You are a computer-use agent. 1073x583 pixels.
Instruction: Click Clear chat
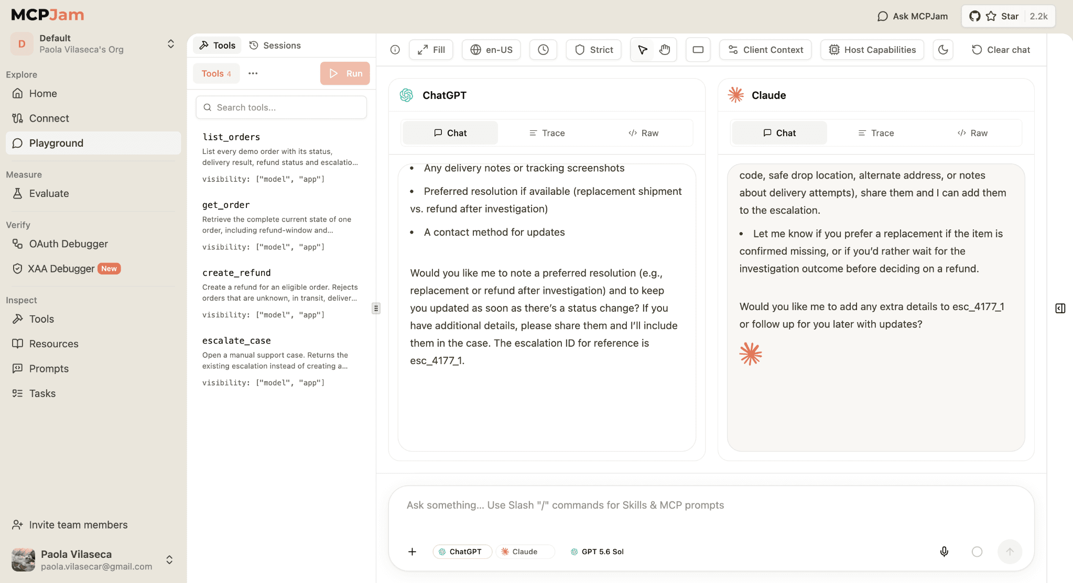(x=1001, y=50)
